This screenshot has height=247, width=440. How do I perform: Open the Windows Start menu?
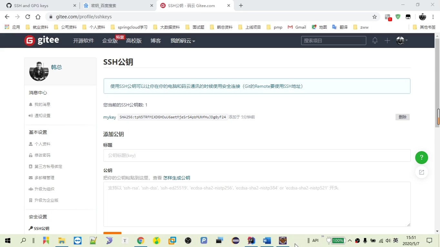coord(8,241)
